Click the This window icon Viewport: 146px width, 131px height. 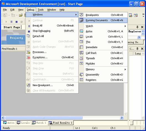(81, 42)
